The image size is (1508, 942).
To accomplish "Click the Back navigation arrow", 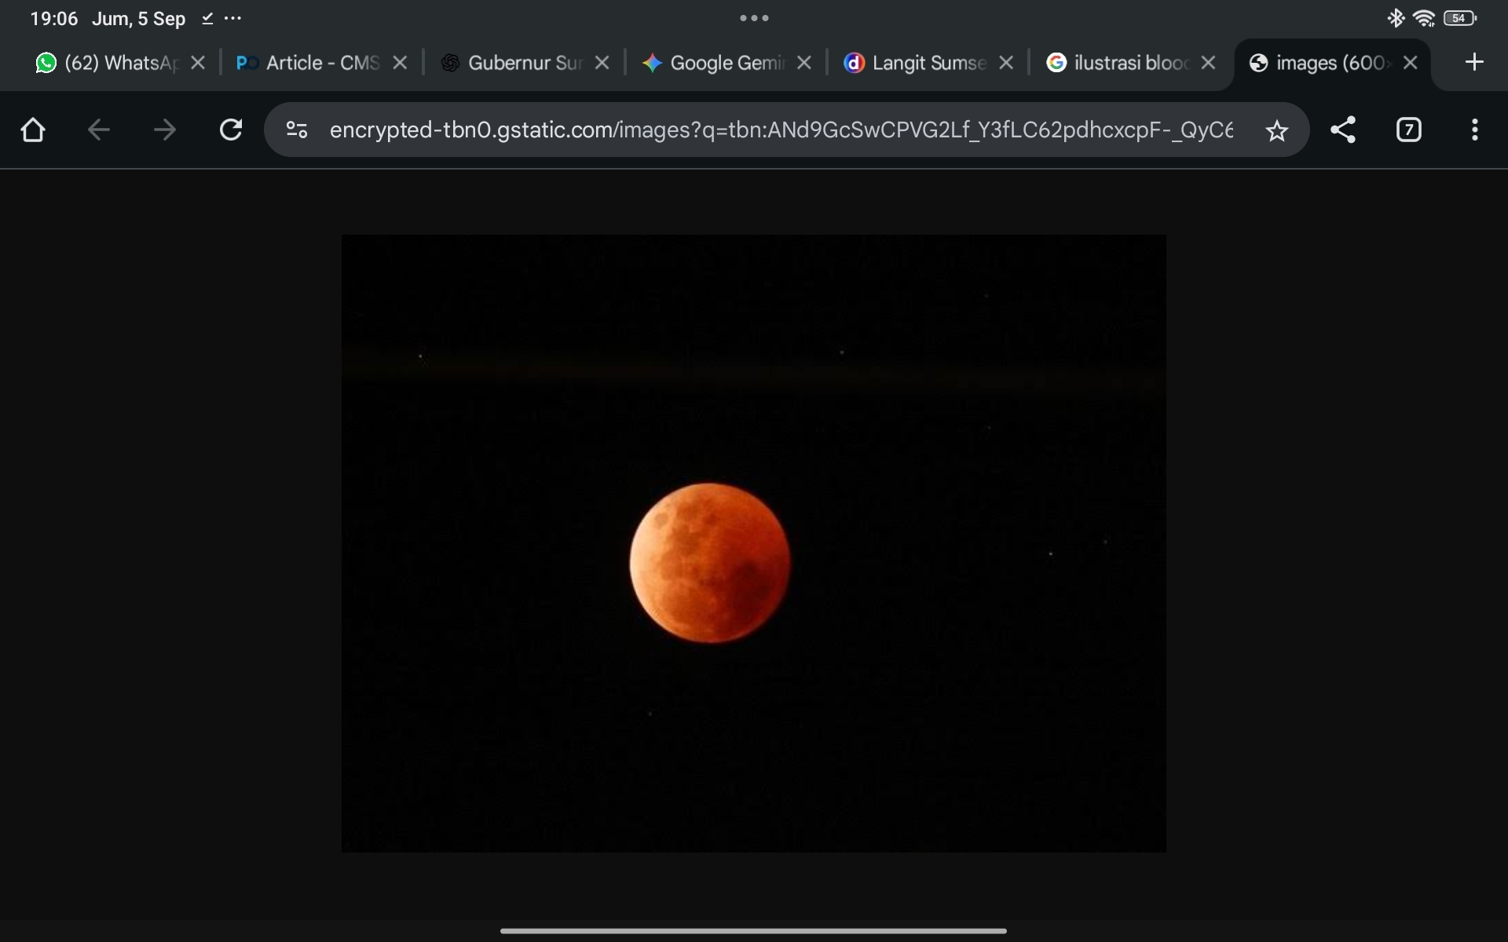I will 98,130.
